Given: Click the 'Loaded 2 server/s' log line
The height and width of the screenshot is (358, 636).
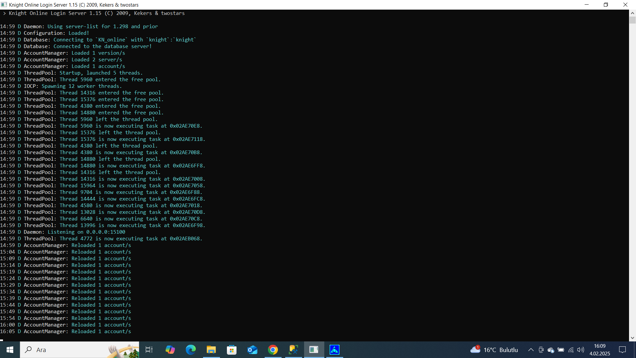Looking at the screenshot, I should tap(61, 60).
